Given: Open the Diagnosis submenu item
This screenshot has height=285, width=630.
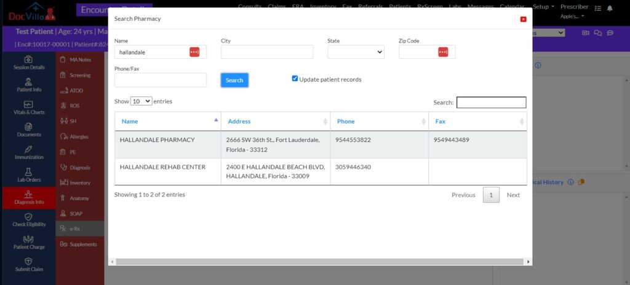Looking at the screenshot, I should coord(79,168).
